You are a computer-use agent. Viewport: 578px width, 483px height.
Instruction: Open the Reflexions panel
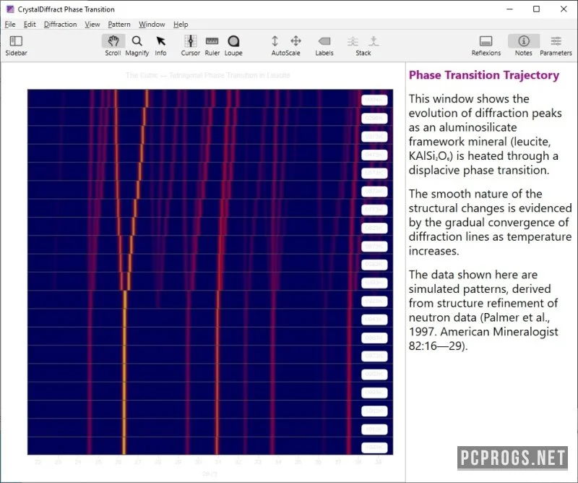pos(486,46)
